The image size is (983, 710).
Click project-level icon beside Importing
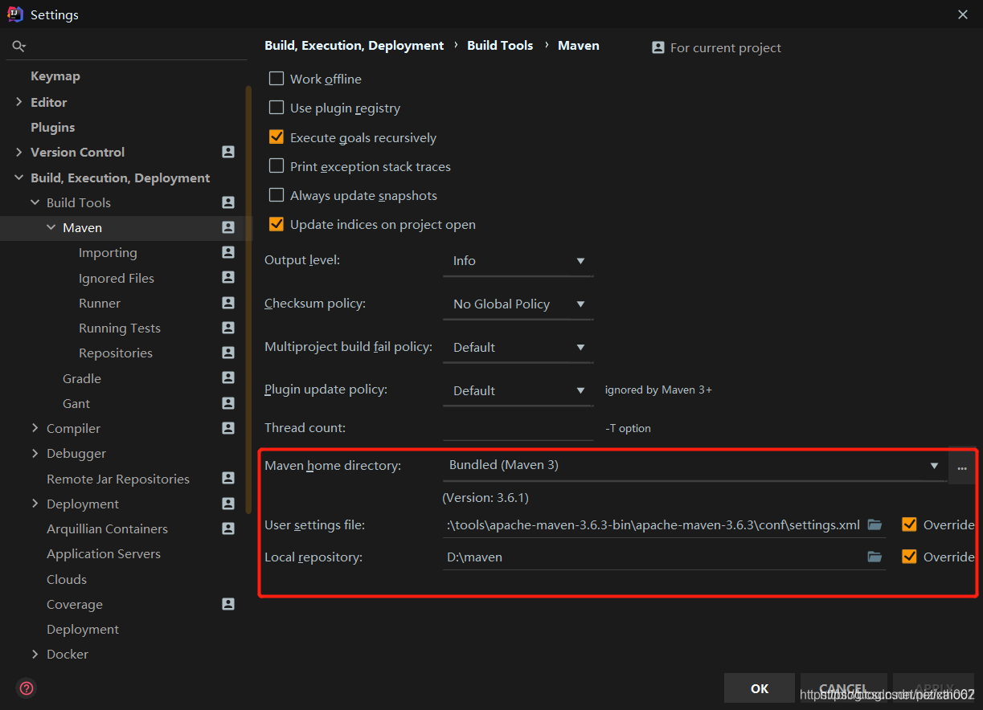[x=228, y=252]
